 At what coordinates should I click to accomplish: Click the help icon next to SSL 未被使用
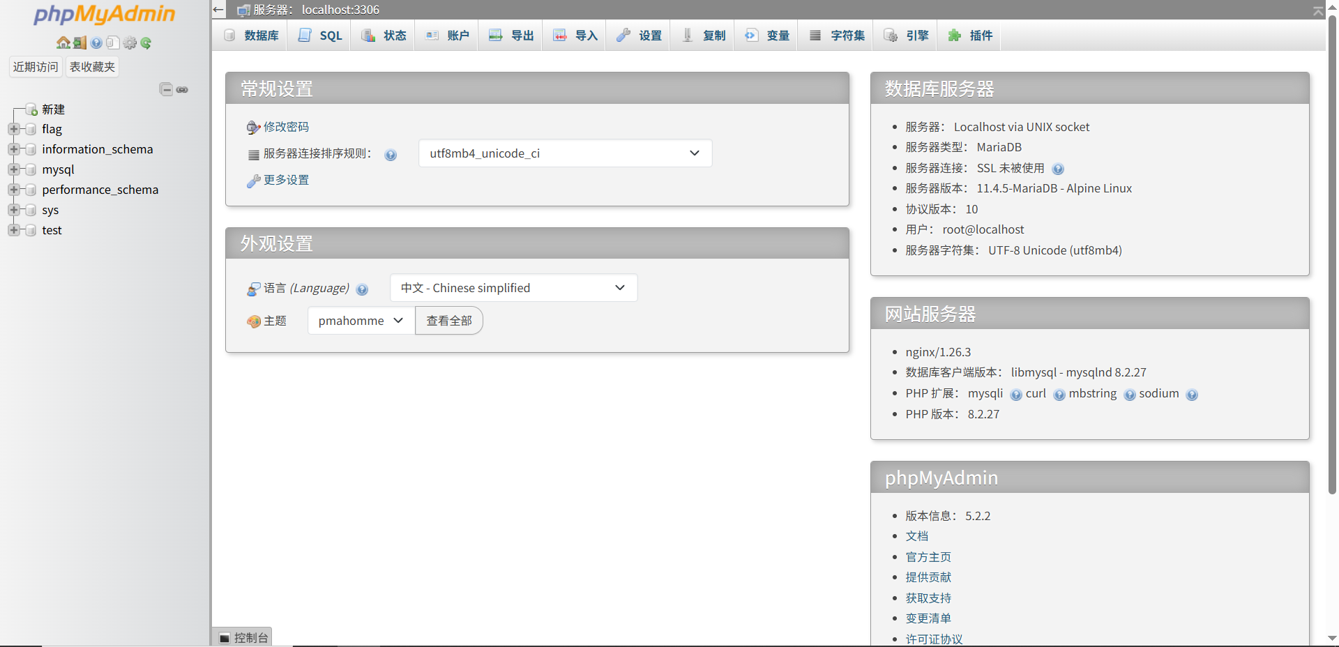point(1057,169)
